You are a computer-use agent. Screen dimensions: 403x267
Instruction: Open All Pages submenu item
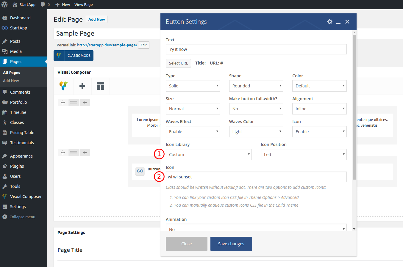(12, 73)
